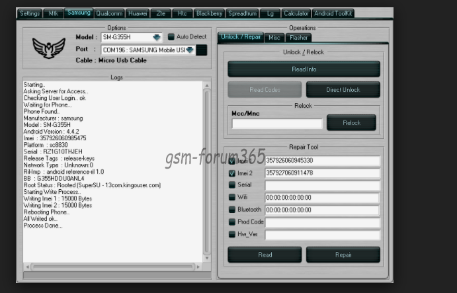Open the Flasher operations tab
Image resolution: width=457 pixels, height=293 pixels.
299,38
